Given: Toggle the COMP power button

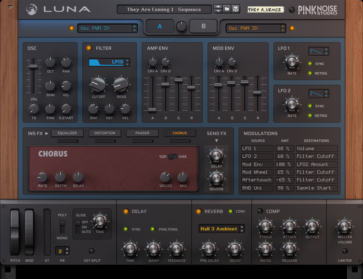Looking at the screenshot, I should 260,211.
